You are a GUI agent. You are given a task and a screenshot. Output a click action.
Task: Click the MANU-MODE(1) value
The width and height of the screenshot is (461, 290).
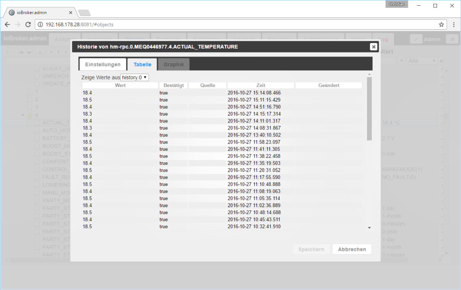pos(402,169)
